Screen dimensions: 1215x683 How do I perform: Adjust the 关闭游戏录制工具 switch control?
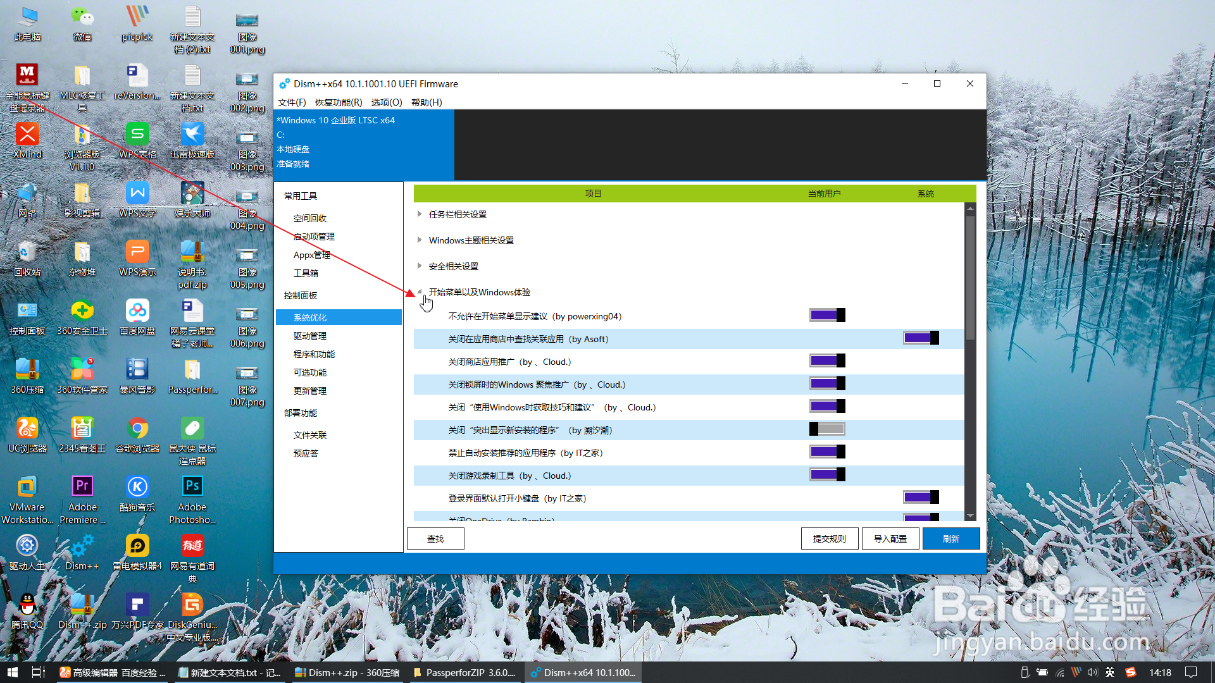pos(827,474)
